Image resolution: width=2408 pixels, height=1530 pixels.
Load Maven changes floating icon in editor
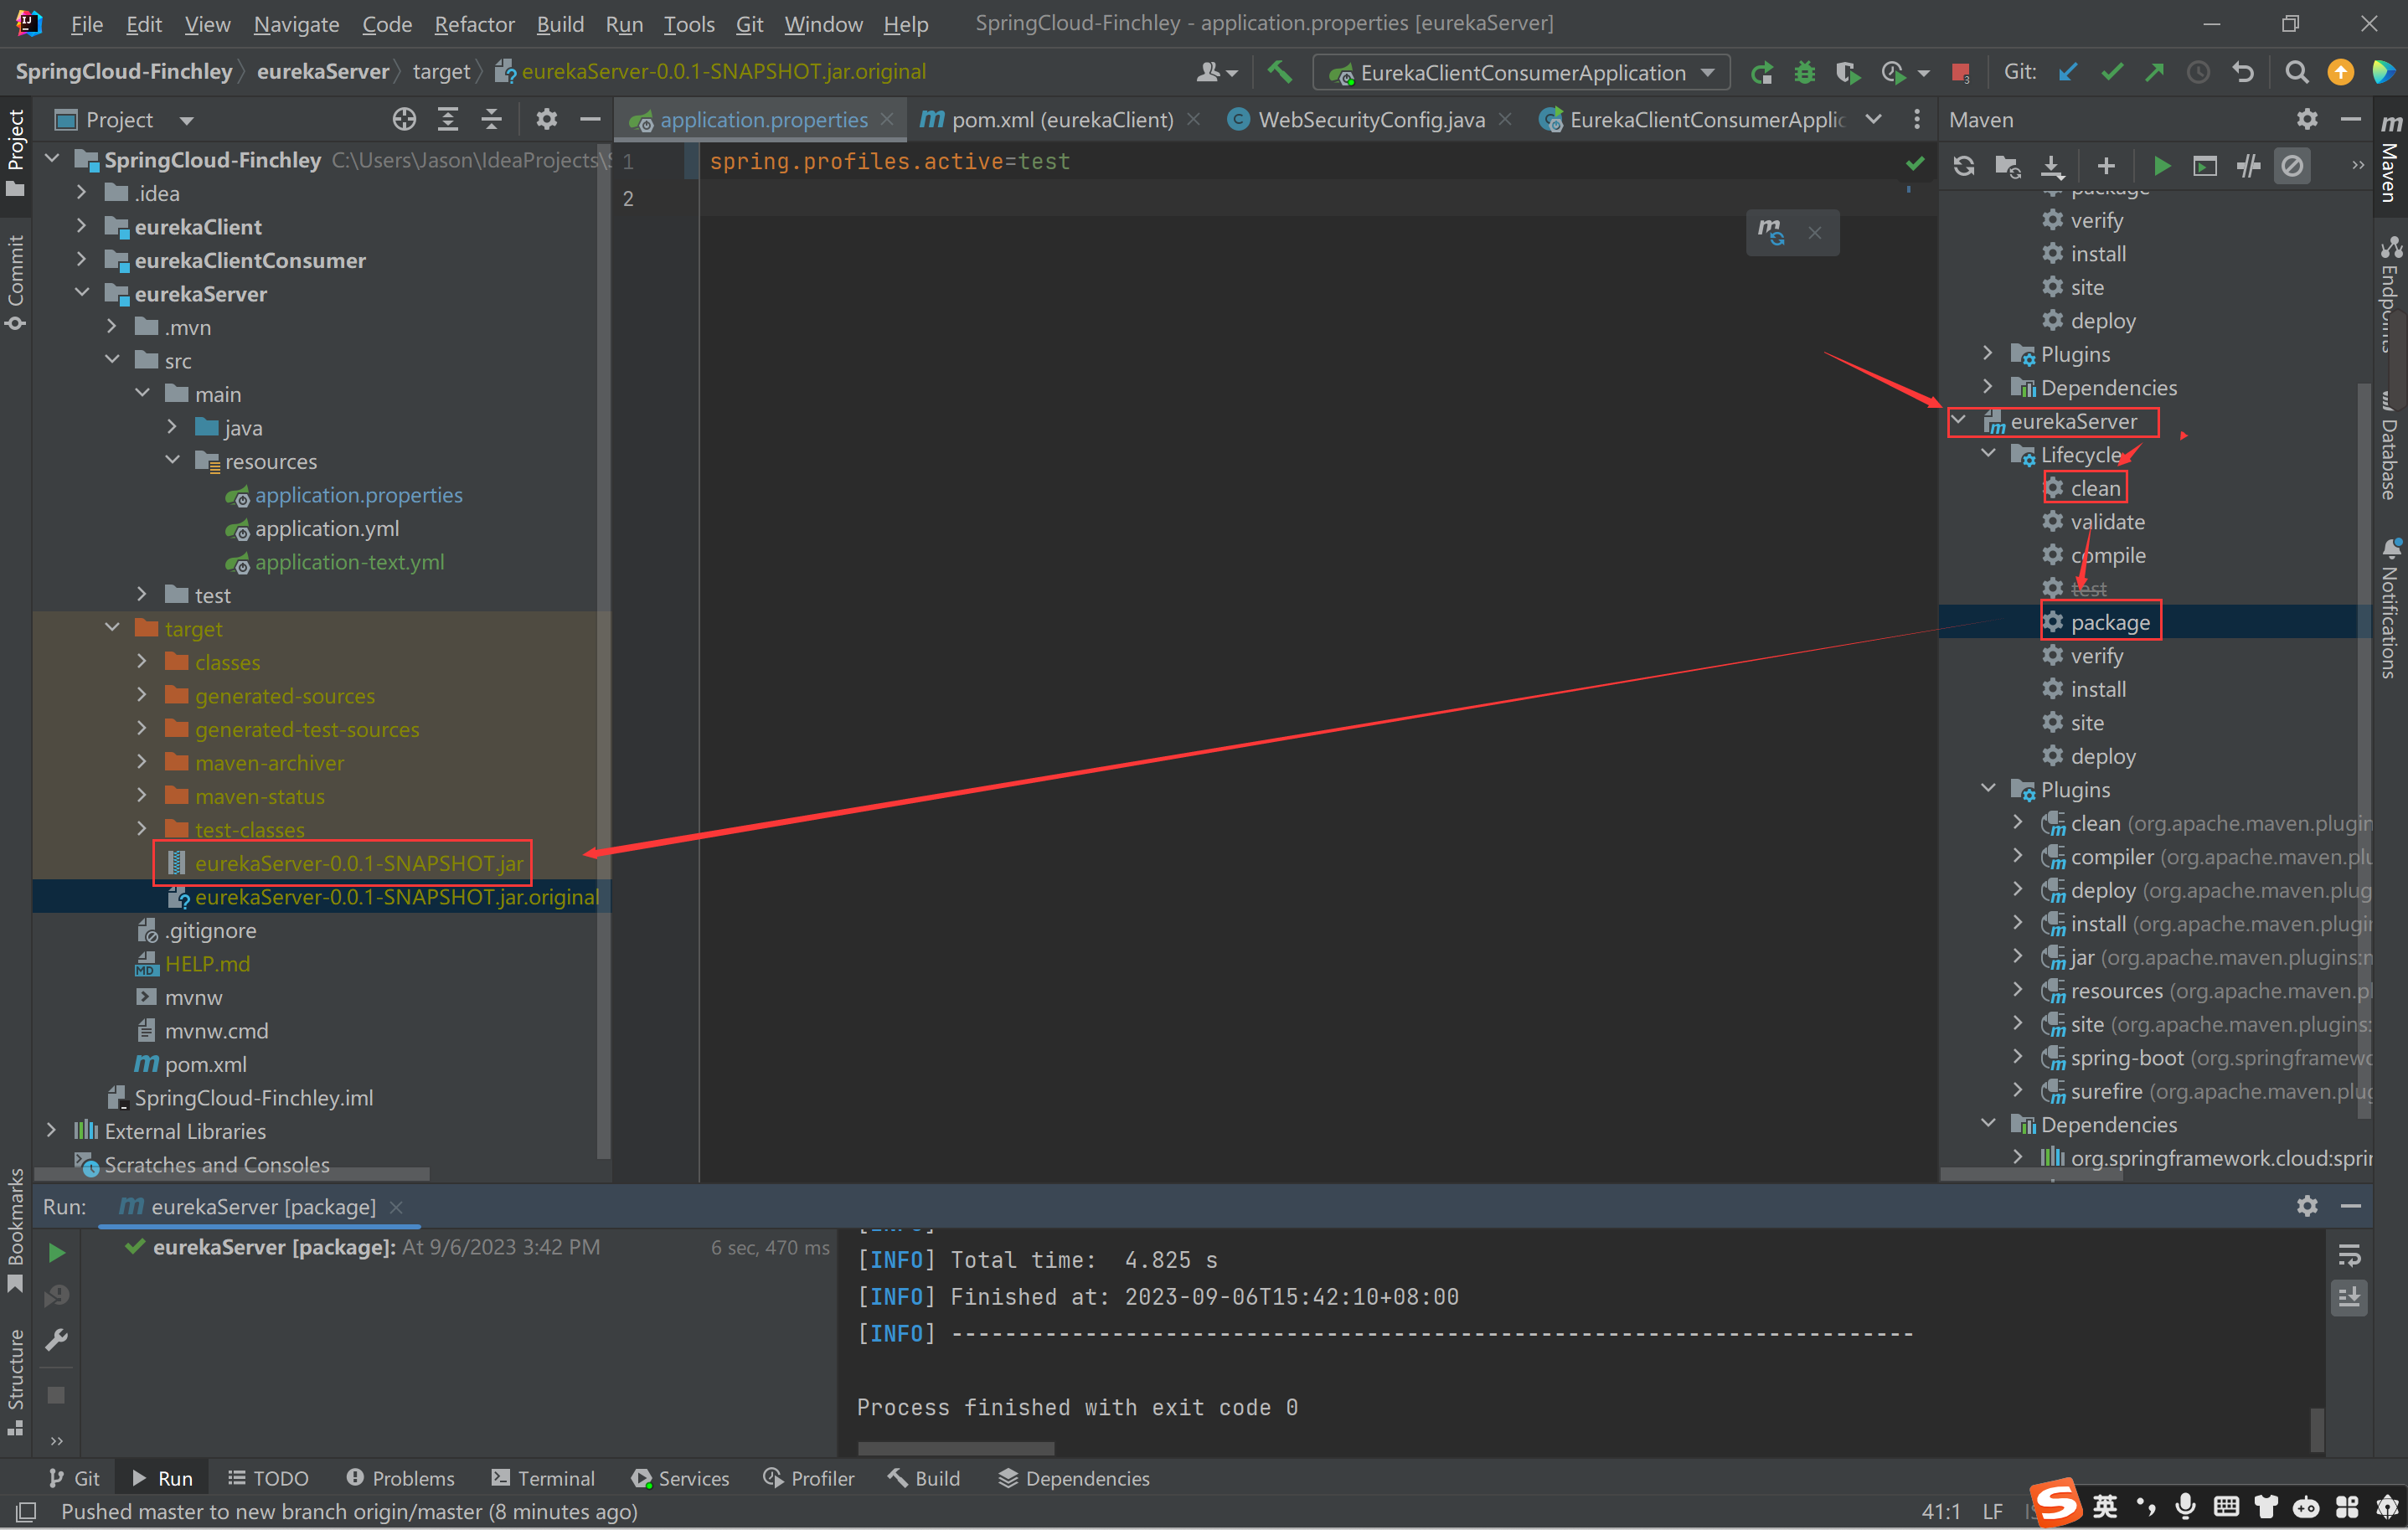1771,233
